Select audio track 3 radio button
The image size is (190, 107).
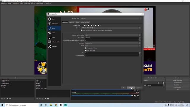[88, 25]
